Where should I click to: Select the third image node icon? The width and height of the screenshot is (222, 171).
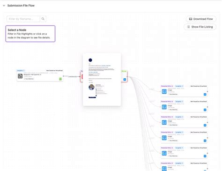tap(164, 122)
